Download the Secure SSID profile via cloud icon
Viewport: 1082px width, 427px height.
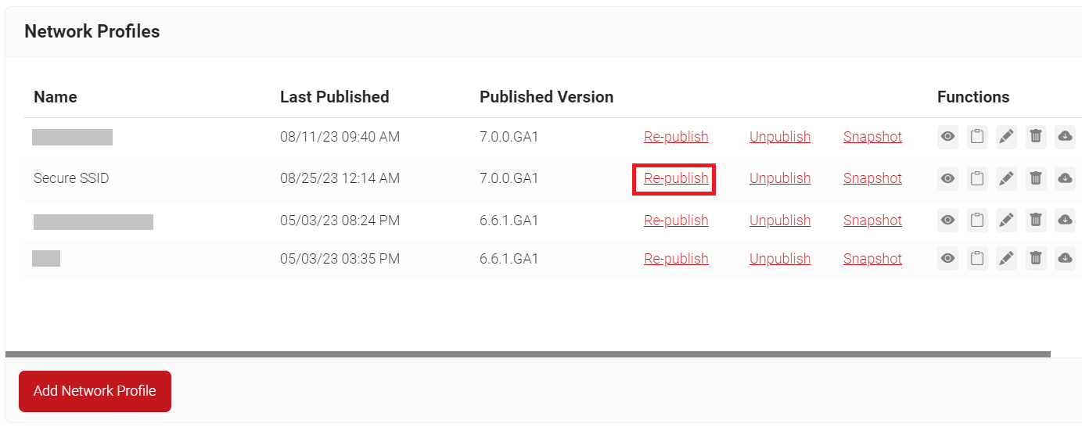point(1065,178)
